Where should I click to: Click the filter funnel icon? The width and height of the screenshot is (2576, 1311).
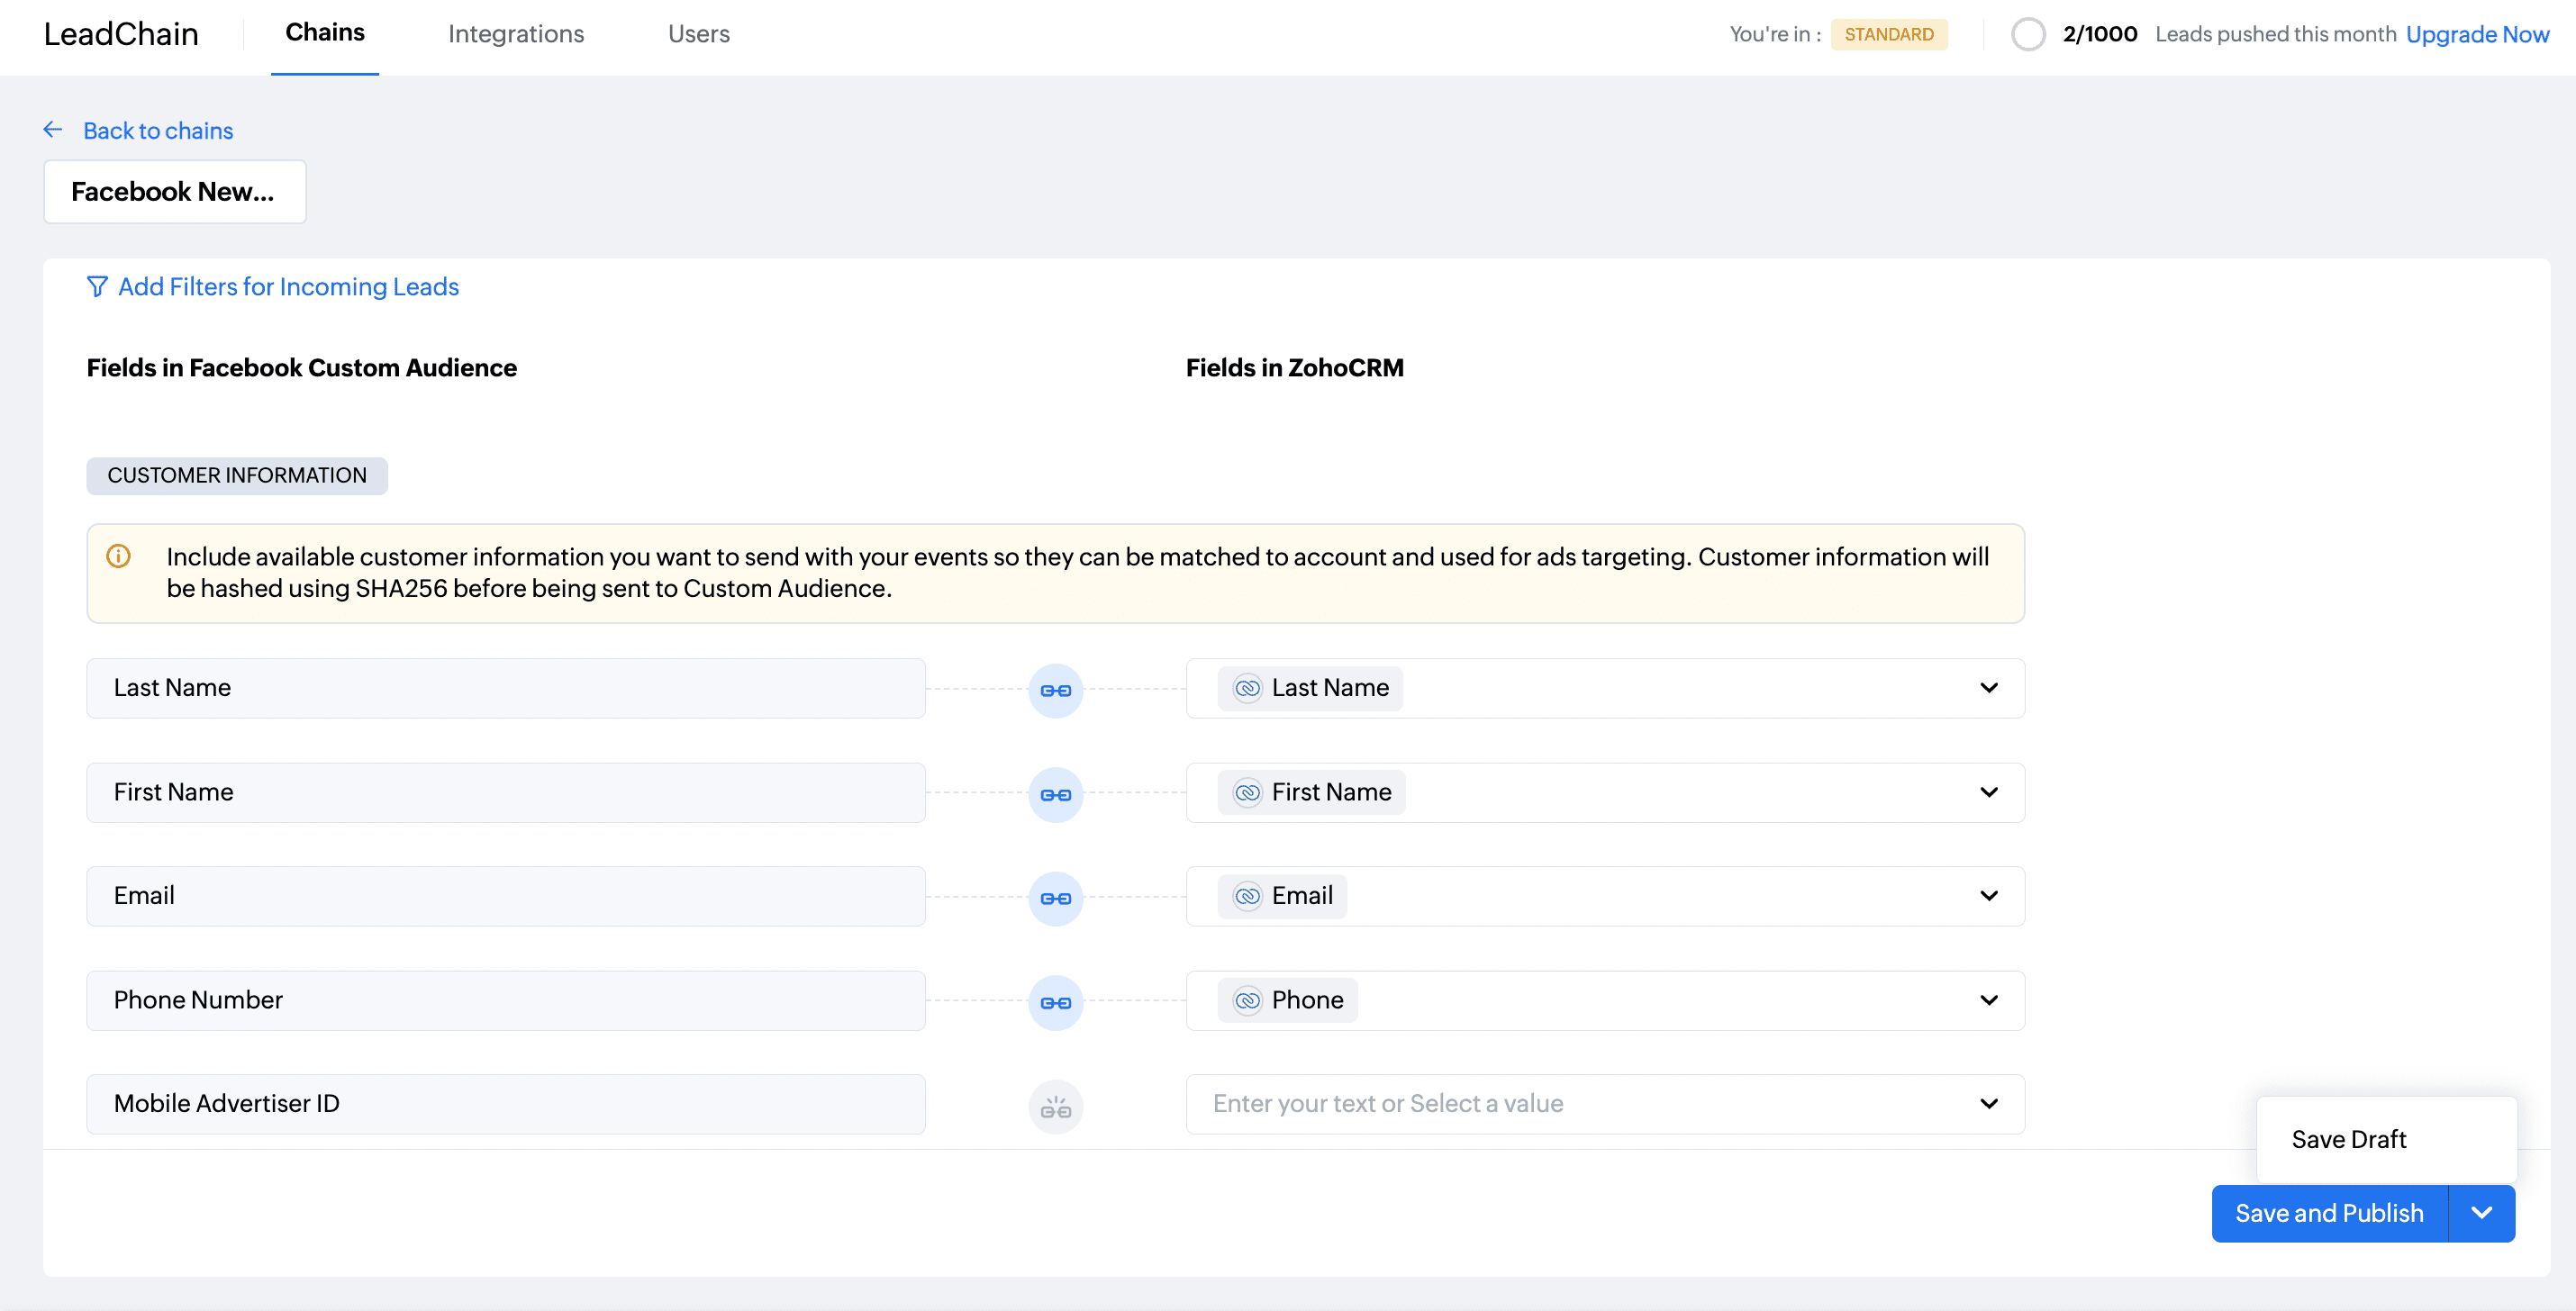(x=97, y=287)
